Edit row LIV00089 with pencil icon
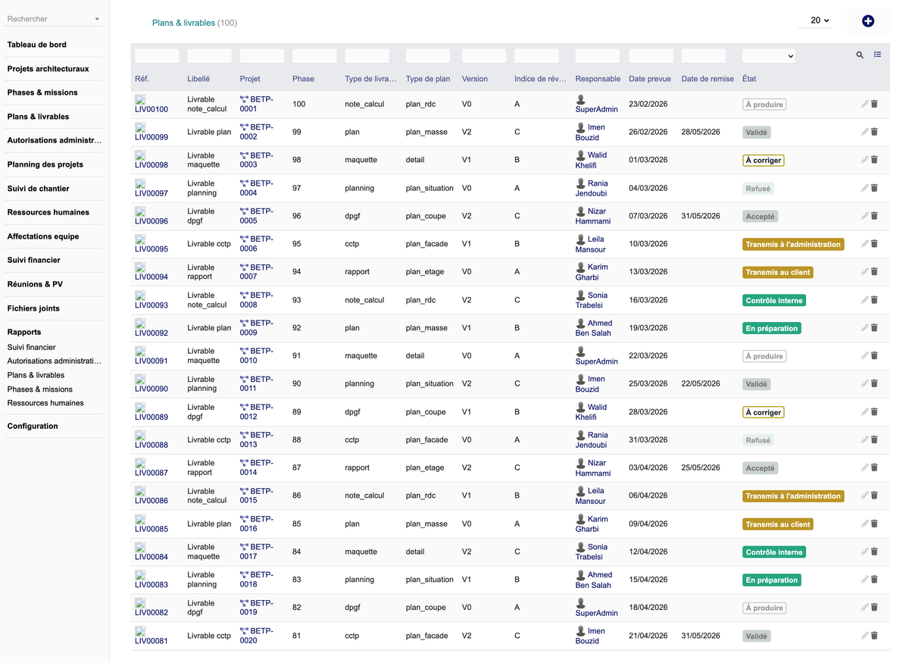This screenshot has width=909, height=663. click(x=864, y=412)
